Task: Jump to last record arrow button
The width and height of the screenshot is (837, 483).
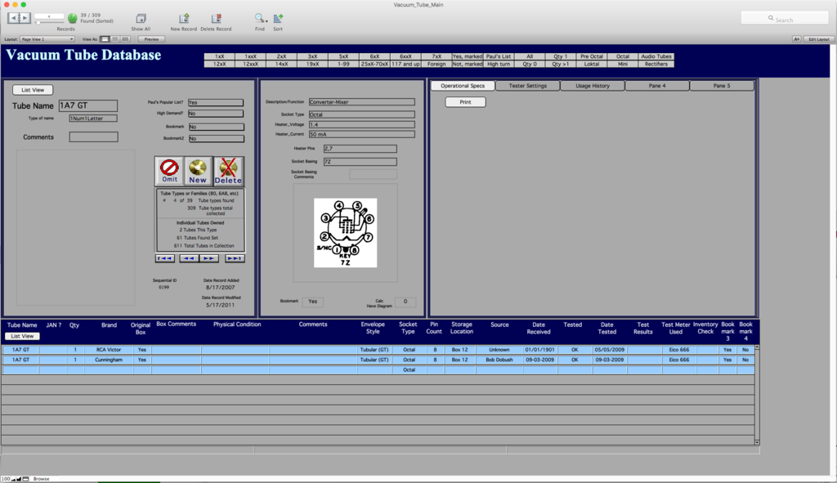Action: tap(235, 258)
